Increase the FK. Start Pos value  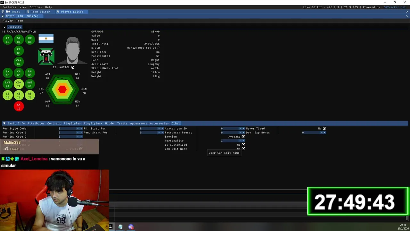[162, 128]
